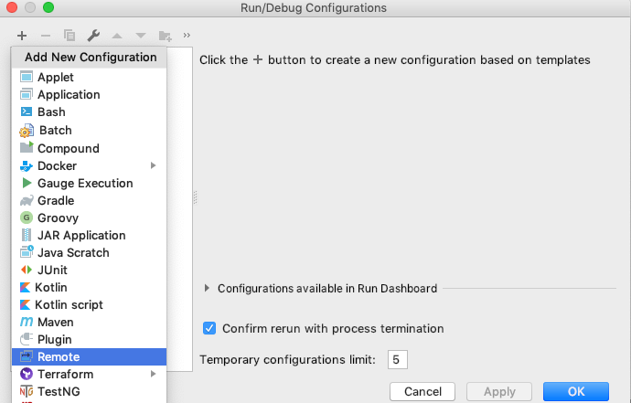Move configuration up with the arrow
This screenshot has height=403, width=631.
pos(117,36)
